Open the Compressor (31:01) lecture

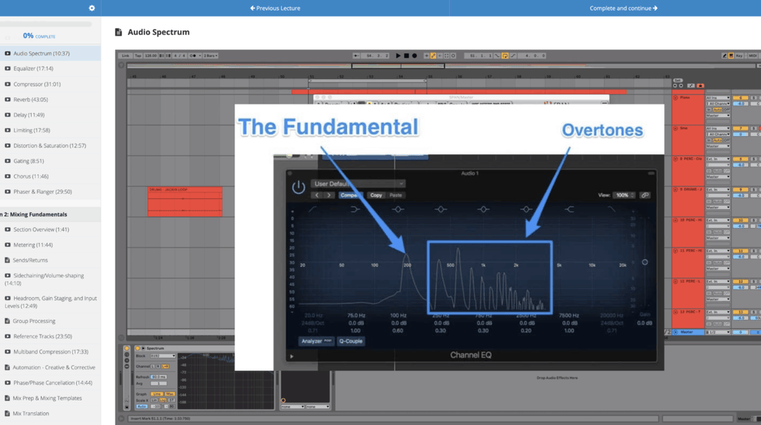[x=37, y=84]
